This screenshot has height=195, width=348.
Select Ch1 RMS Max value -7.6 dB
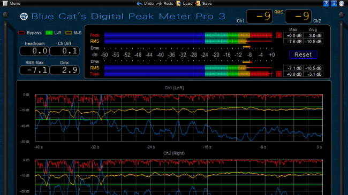pos(293,42)
